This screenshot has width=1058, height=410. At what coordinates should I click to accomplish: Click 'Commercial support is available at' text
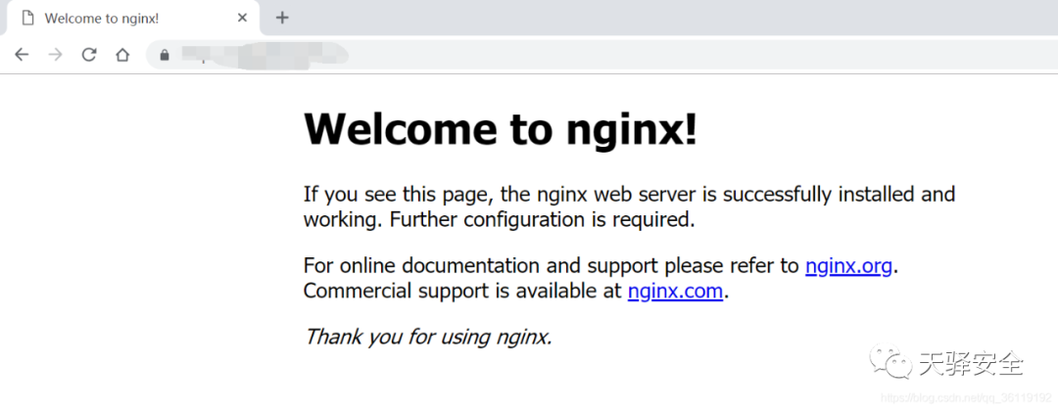pos(462,292)
